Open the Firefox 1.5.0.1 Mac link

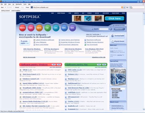point(73,101)
